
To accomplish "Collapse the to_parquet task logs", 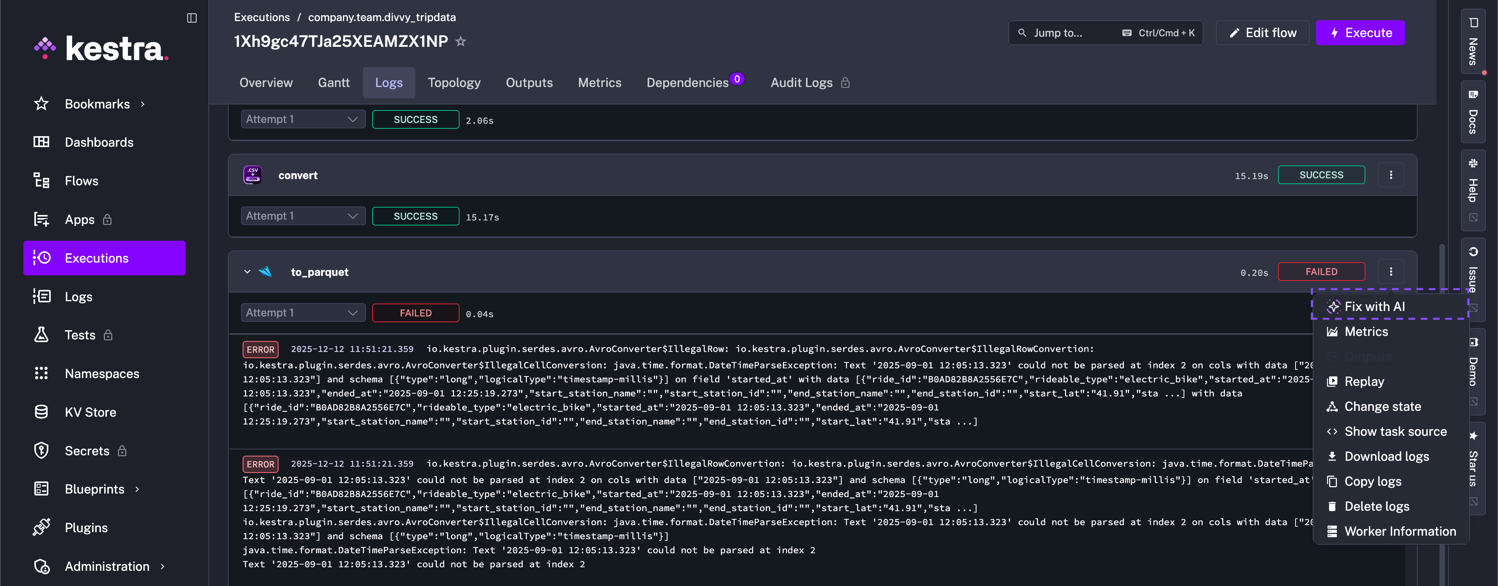I will coord(247,272).
